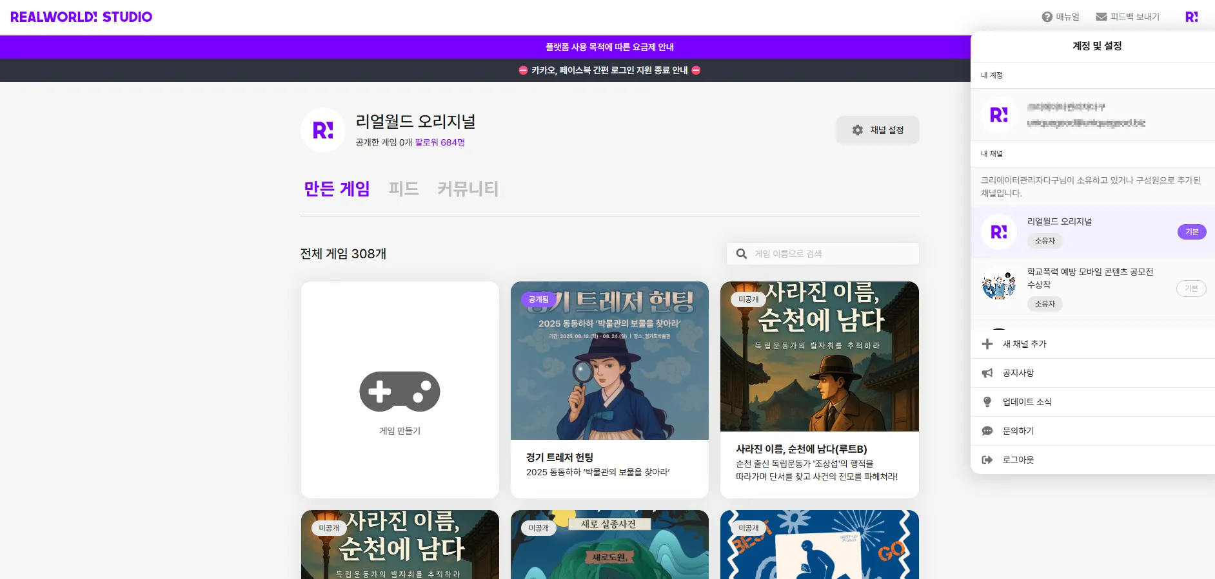
Task: Switch to the 피드 tab
Action: [x=404, y=189]
